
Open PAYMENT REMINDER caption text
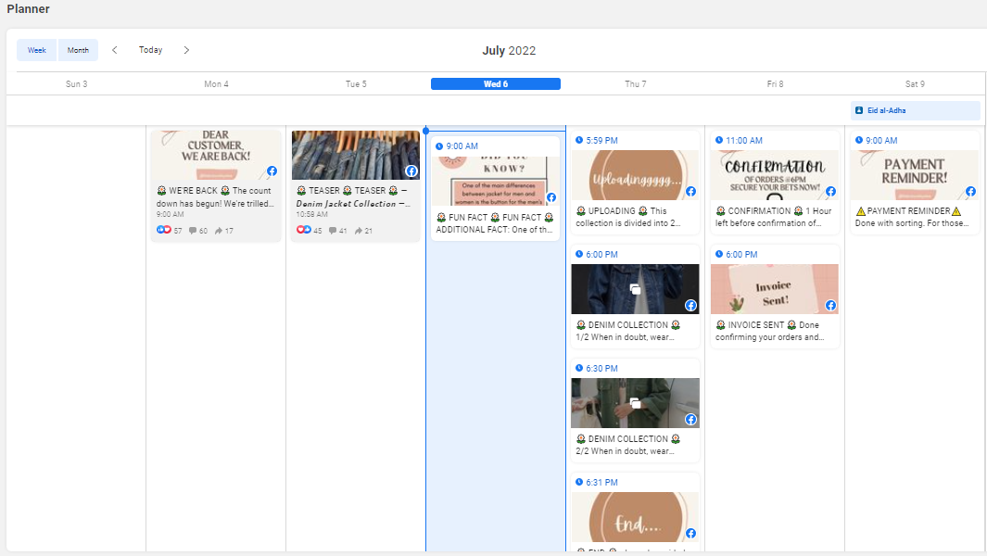912,217
